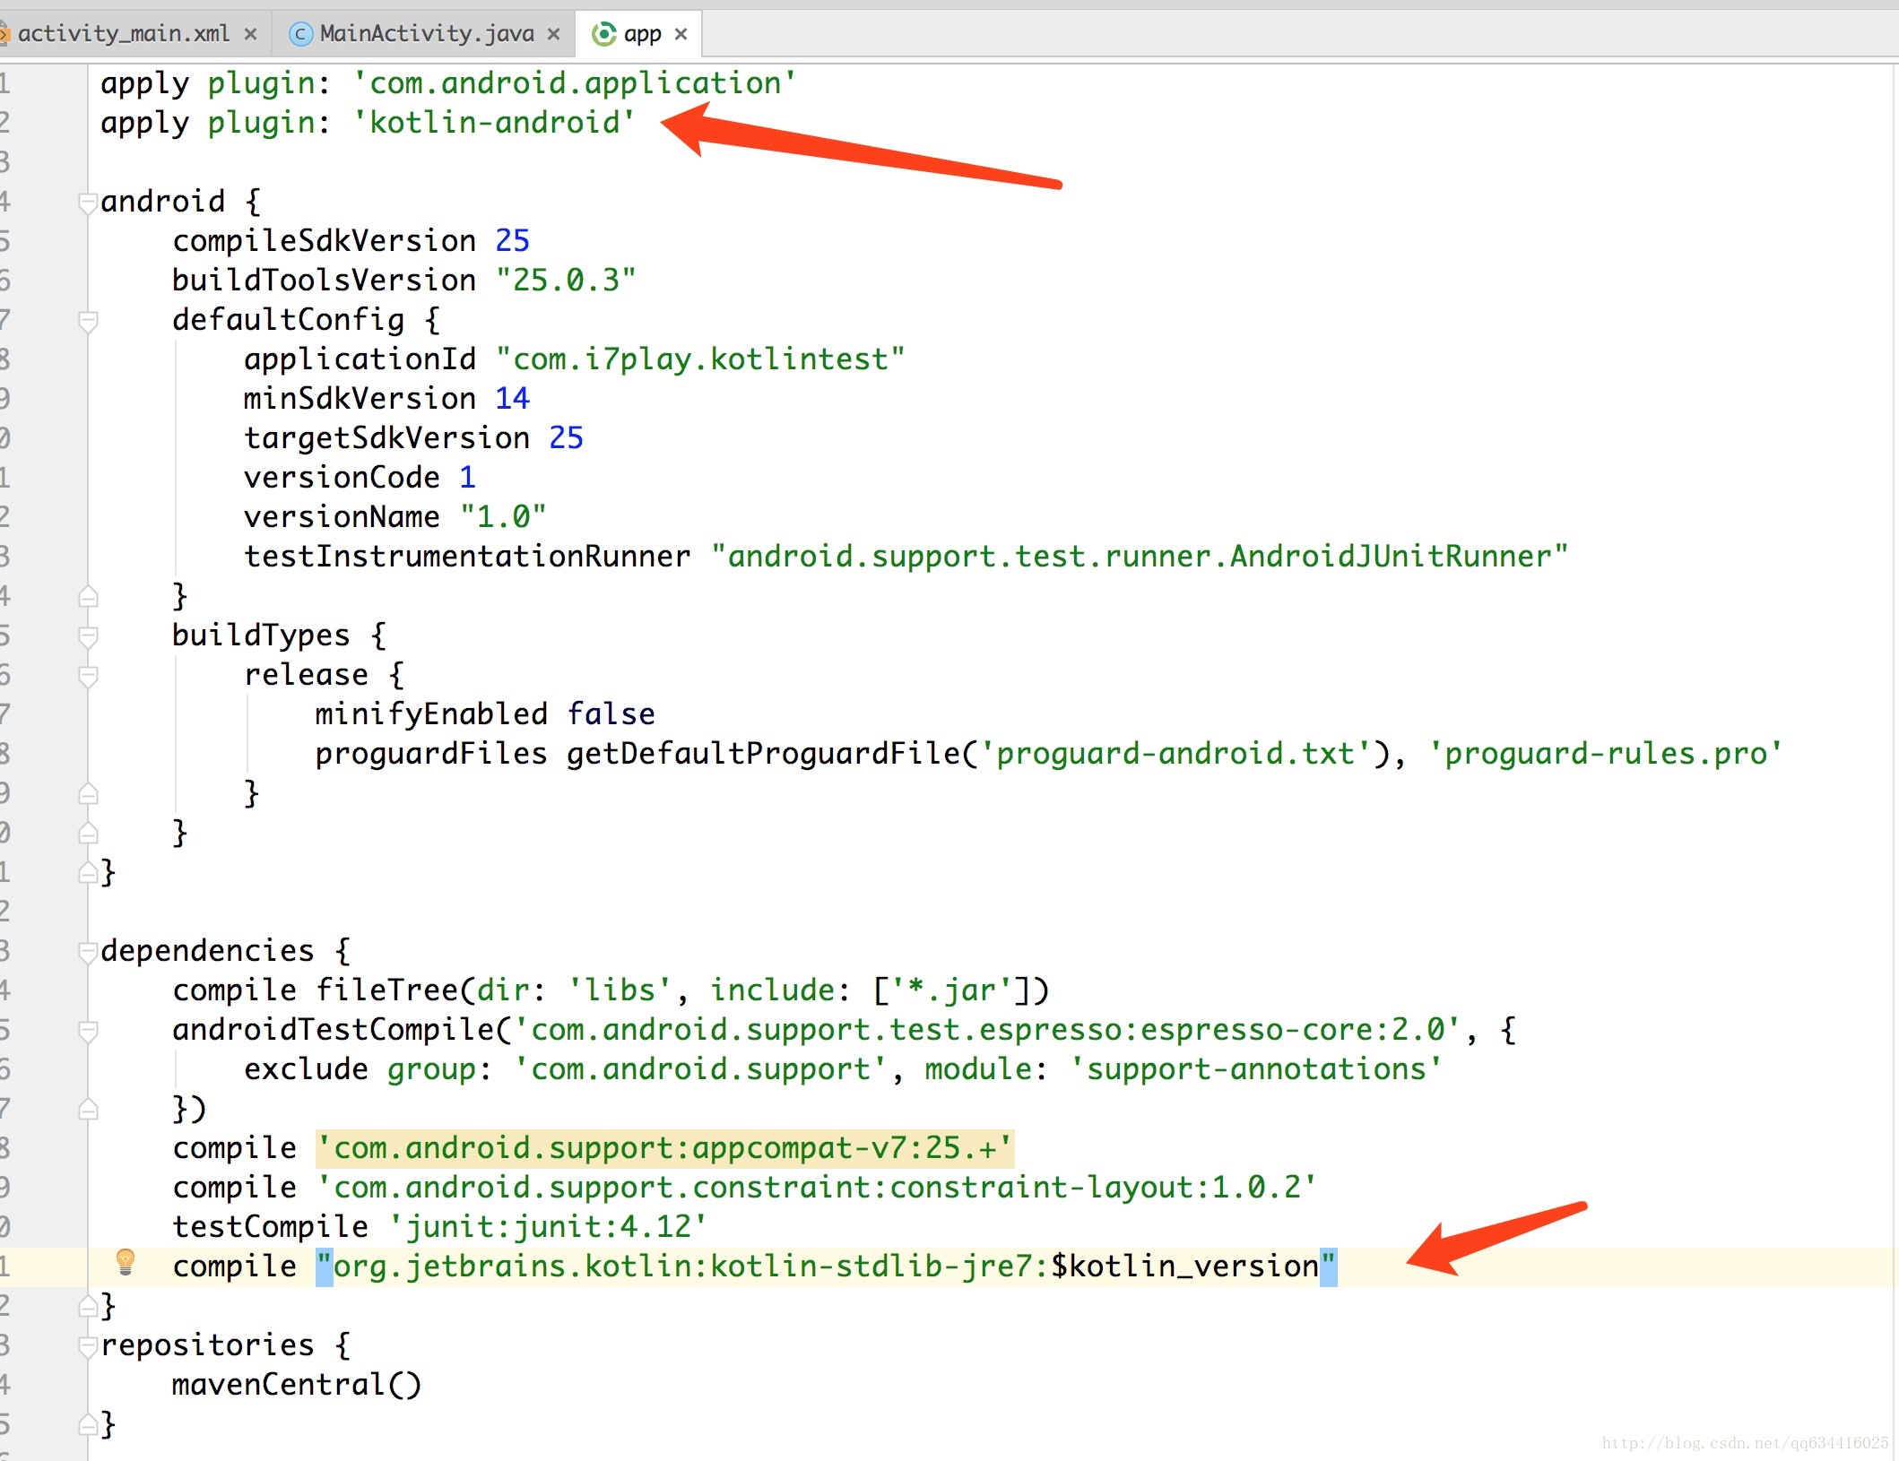Click the 'com.android.application' string

point(575,83)
